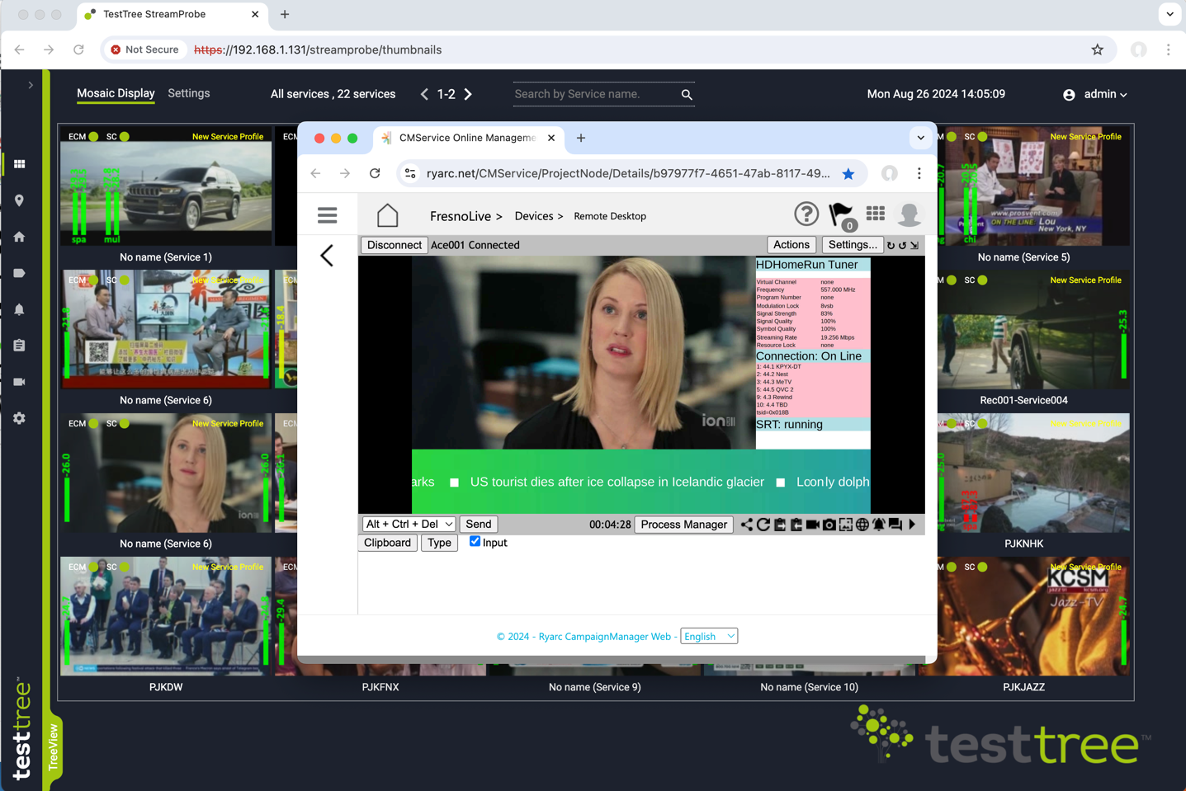Viewport: 1186px width, 791px height.
Task: Go to home icon in StreamProbe sidebar
Action: [20, 237]
